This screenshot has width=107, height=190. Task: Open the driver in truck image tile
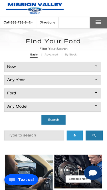tap(29, 172)
